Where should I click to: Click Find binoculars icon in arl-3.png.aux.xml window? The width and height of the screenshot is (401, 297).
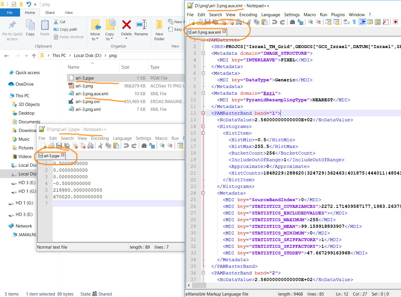pos(292,22)
